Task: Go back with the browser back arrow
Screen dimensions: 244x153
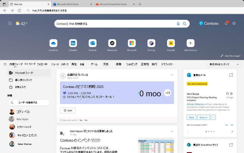Action: click(5, 10)
